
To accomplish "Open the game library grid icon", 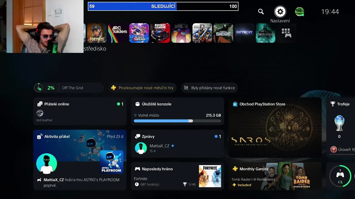I will 286,33.
